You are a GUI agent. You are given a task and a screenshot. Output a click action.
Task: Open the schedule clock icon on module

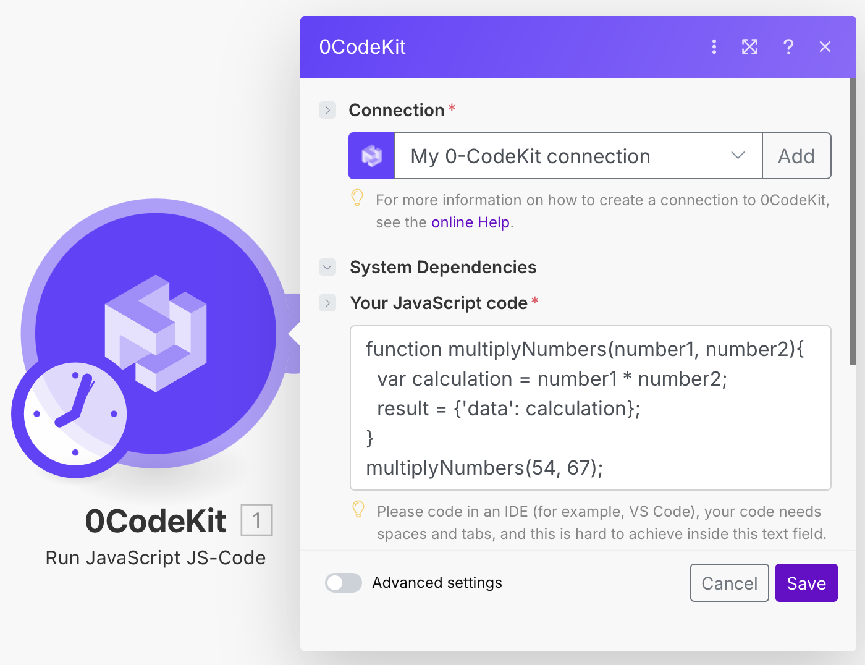75,414
